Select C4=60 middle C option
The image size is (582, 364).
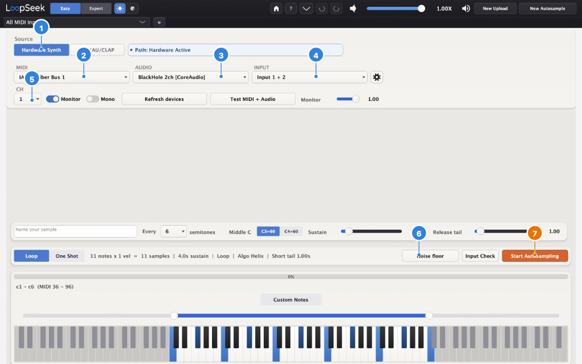tap(292, 231)
